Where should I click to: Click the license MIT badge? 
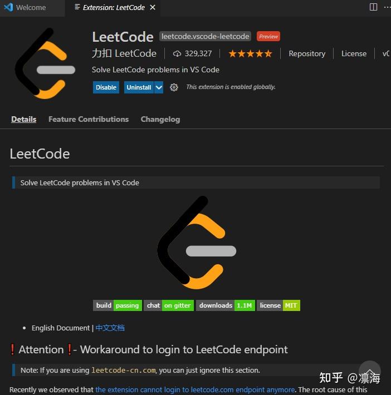point(278,305)
